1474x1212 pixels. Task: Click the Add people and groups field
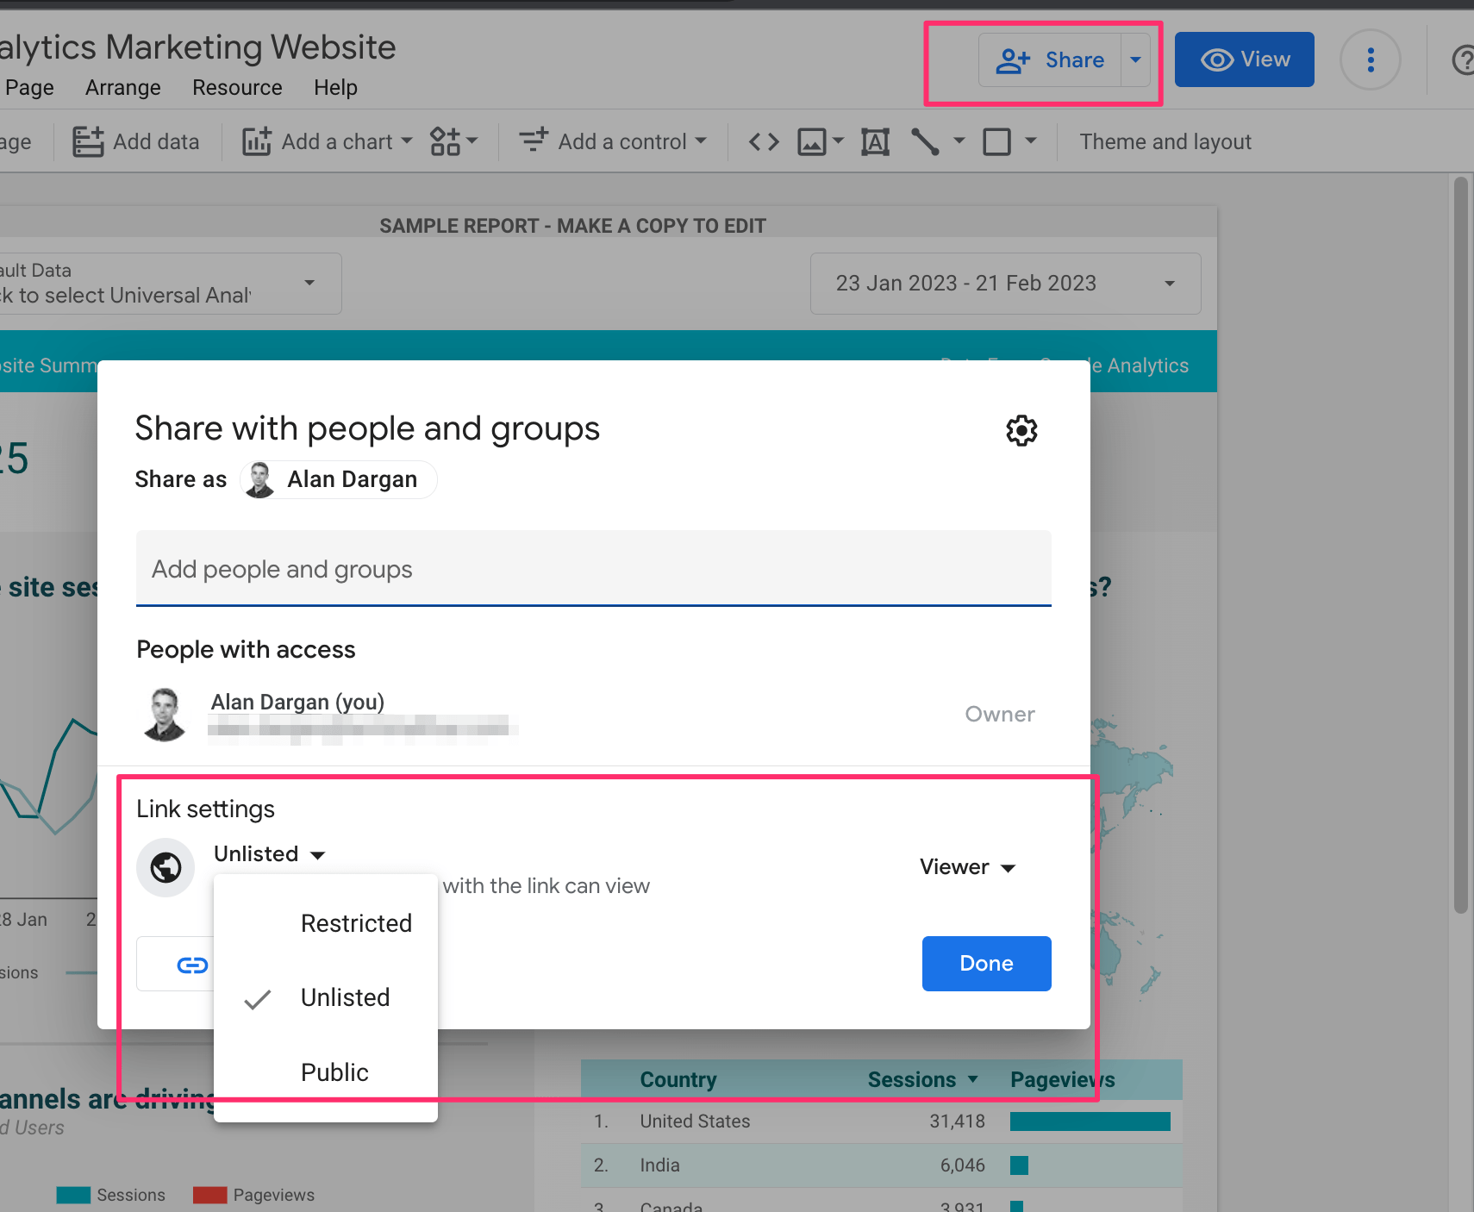click(x=593, y=569)
